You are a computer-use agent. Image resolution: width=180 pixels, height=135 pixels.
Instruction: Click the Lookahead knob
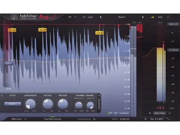[x=30, y=104]
